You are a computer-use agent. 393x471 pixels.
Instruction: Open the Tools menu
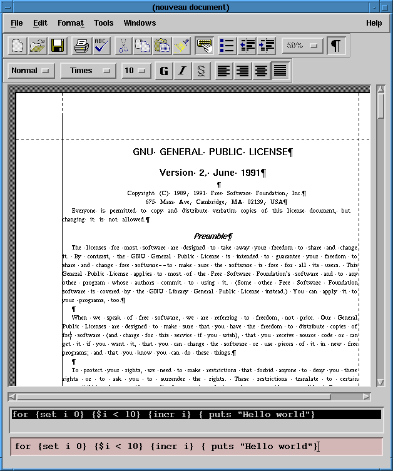[104, 23]
